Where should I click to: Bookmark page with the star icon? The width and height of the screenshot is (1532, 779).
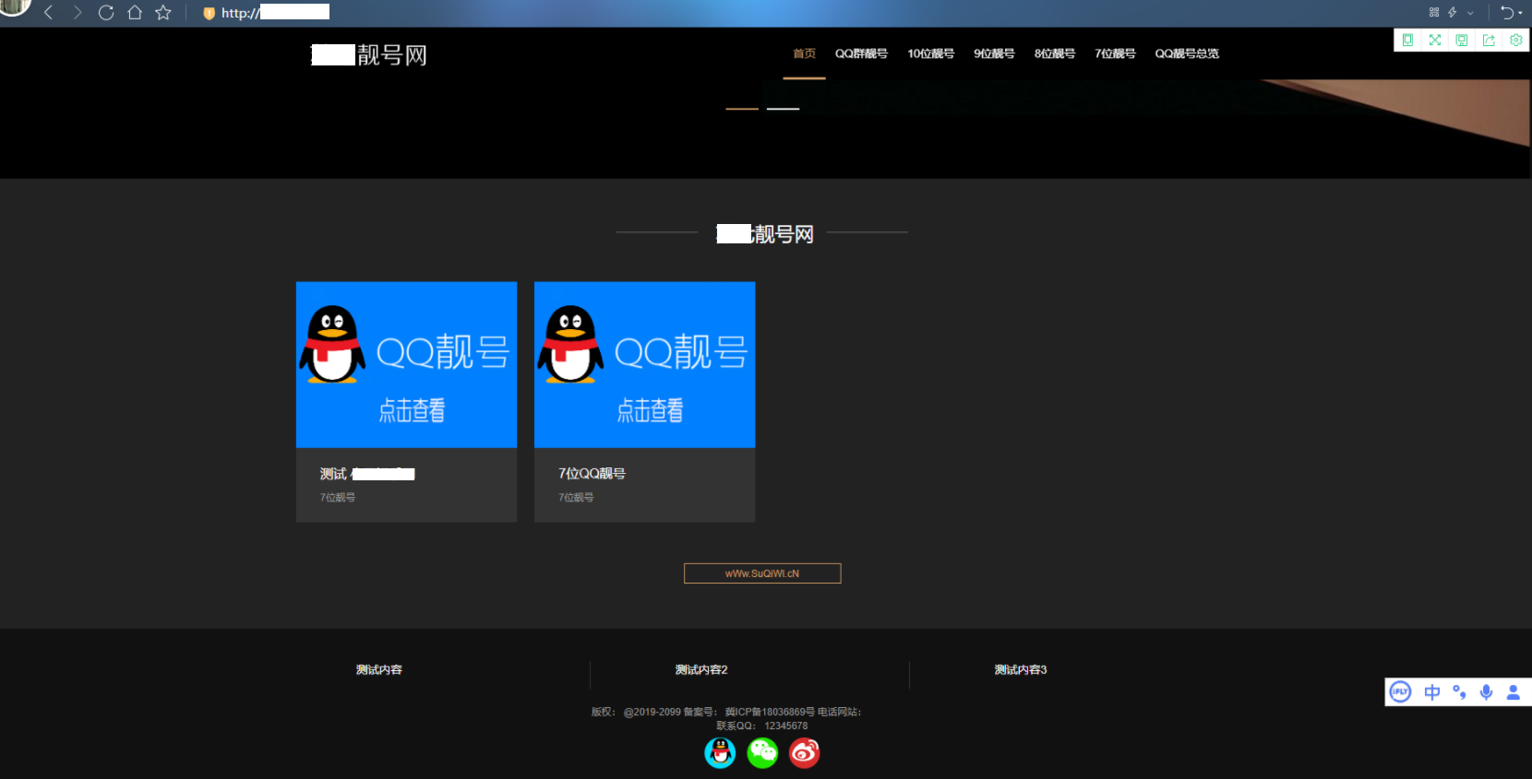(163, 13)
